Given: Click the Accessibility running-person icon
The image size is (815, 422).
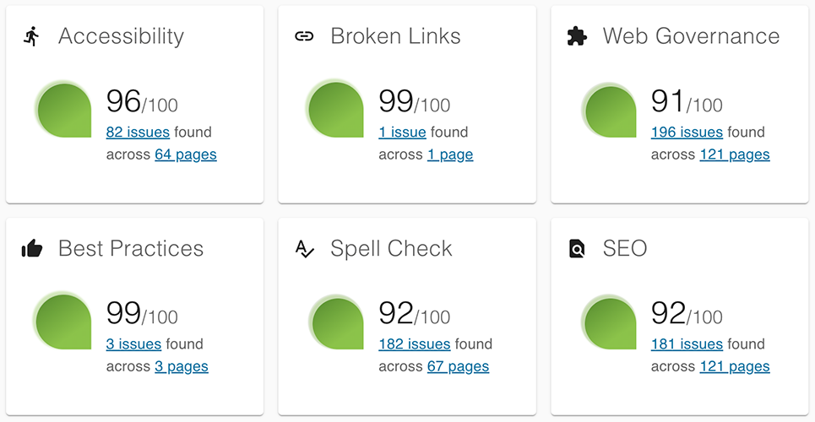Looking at the screenshot, I should coord(31,36).
